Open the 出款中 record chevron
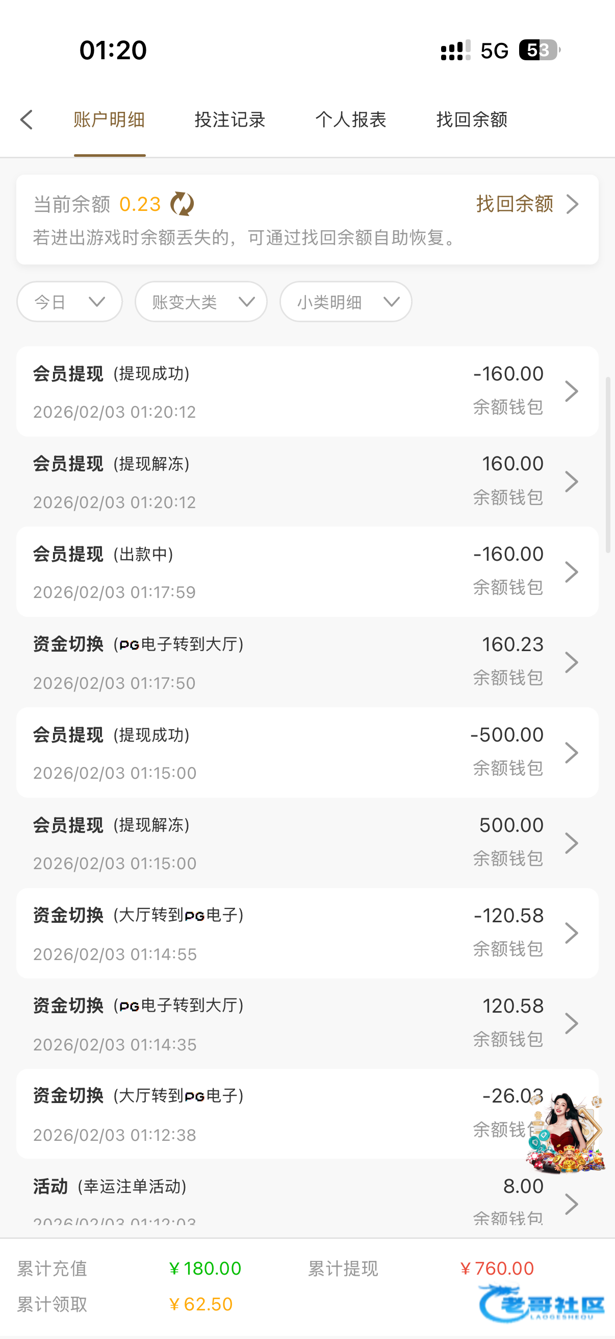615x1339 pixels. [572, 572]
